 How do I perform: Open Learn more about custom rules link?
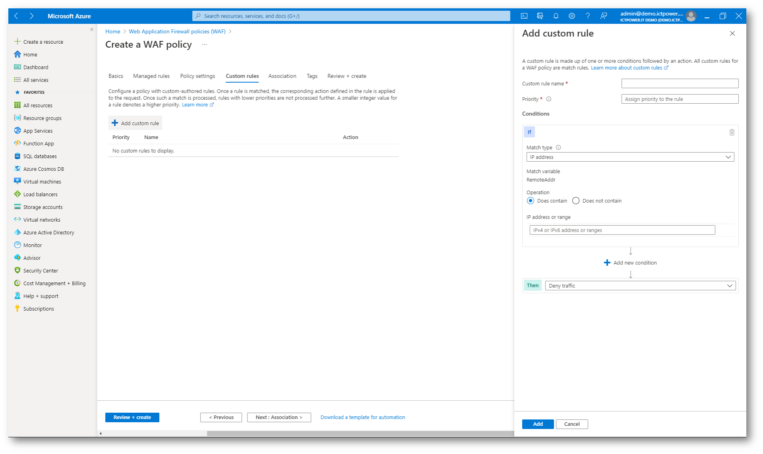pyautogui.click(x=630, y=68)
